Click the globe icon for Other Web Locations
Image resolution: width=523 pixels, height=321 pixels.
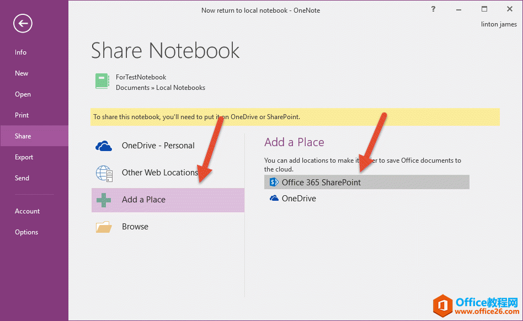(104, 173)
